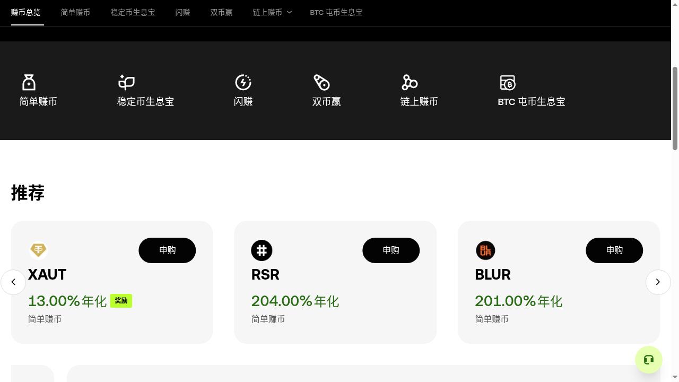Click 简单赚币 label under BLUR rate

(x=492, y=319)
